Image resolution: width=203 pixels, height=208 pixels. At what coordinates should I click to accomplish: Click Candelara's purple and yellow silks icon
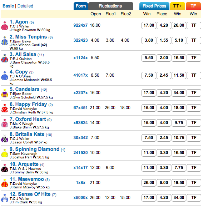(x=5, y=93)
